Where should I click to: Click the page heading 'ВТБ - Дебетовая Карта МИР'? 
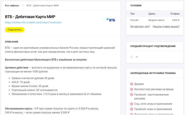coord(30,17)
